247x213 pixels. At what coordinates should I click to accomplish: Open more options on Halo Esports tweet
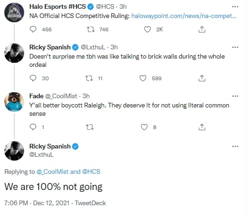(x=235, y=6)
